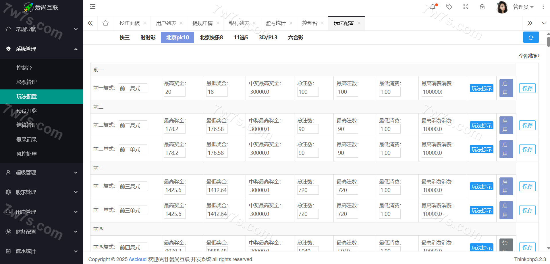Viewport: 550px width, 264px height.
Task: Click the lock screen icon
Action: (482, 7)
